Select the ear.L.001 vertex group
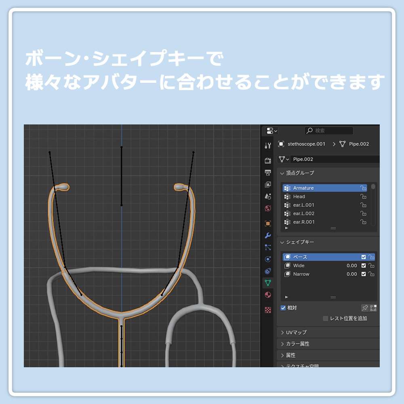The width and height of the screenshot is (404, 404). pos(325,205)
